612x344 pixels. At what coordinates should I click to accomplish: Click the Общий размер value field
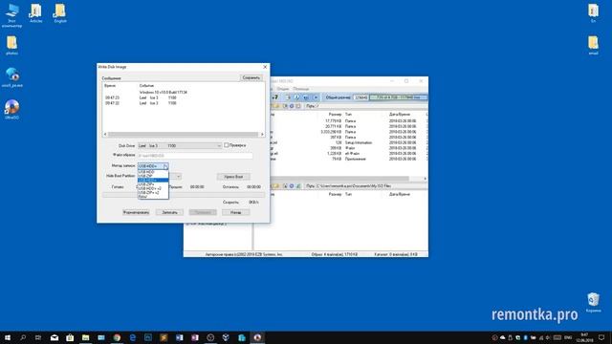click(x=361, y=97)
